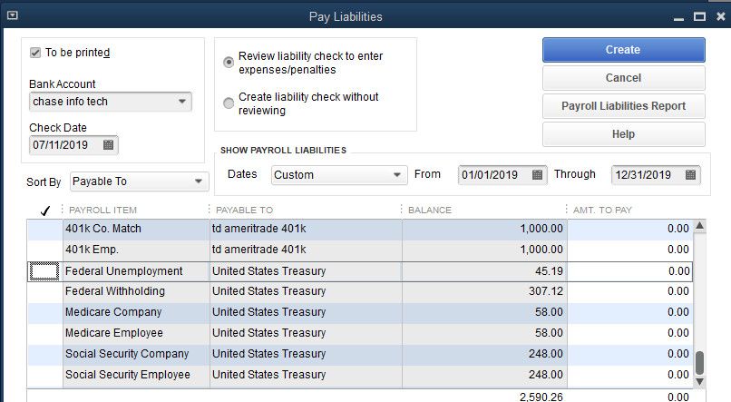The width and height of the screenshot is (731, 402).
Task: Maximize the Pay Liabilities window
Action: tap(698, 16)
